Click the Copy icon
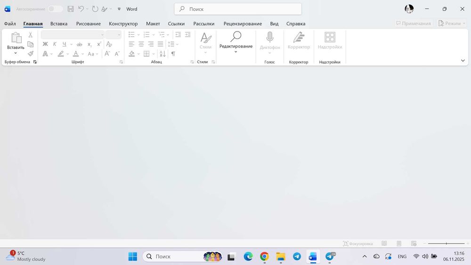 click(30, 44)
